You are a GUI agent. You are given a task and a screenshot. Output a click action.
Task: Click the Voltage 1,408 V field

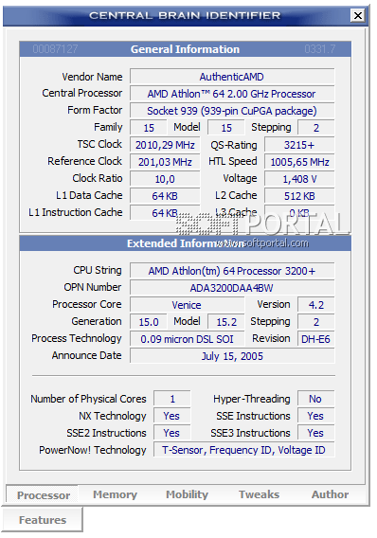299,179
